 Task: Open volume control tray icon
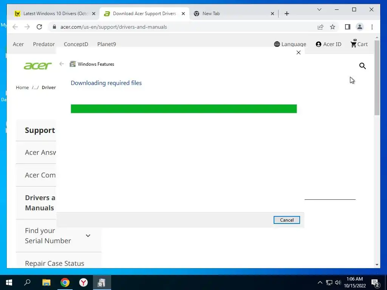[338, 282]
